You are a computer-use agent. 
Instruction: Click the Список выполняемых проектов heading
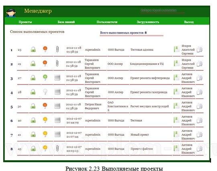[37, 32]
